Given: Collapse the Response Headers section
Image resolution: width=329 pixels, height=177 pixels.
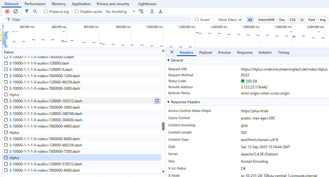Looking at the screenshot, I should 183,102.
